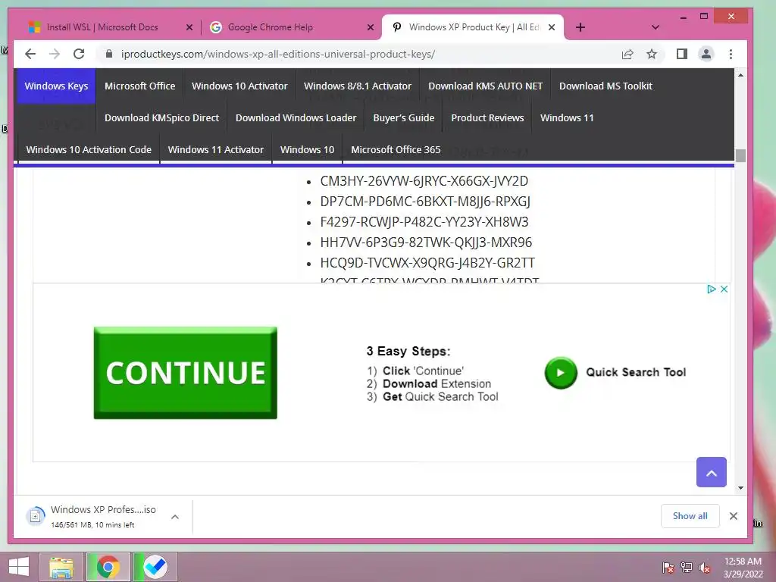Screen dimensions: 776x582
Task: Open Download KMSpico Direct link
Action: pyautogui.click(x=162, y=117)
